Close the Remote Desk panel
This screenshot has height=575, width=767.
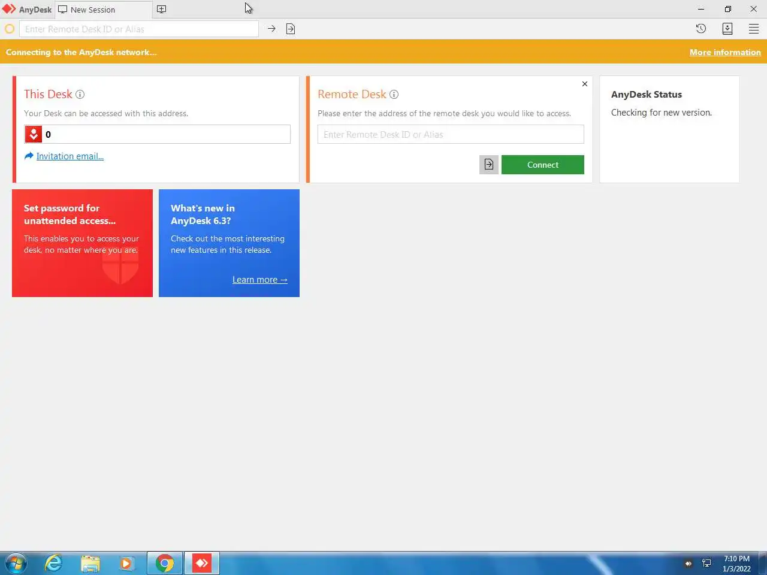(585, 84)
